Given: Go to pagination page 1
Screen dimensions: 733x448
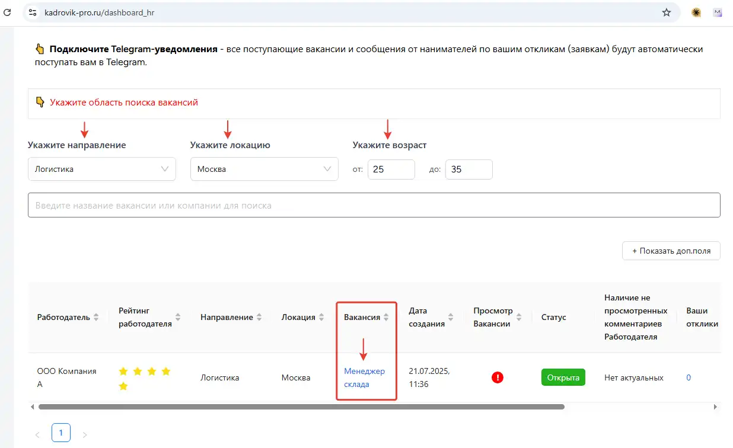Looking at the screenshot, I should tap(61, 433).
